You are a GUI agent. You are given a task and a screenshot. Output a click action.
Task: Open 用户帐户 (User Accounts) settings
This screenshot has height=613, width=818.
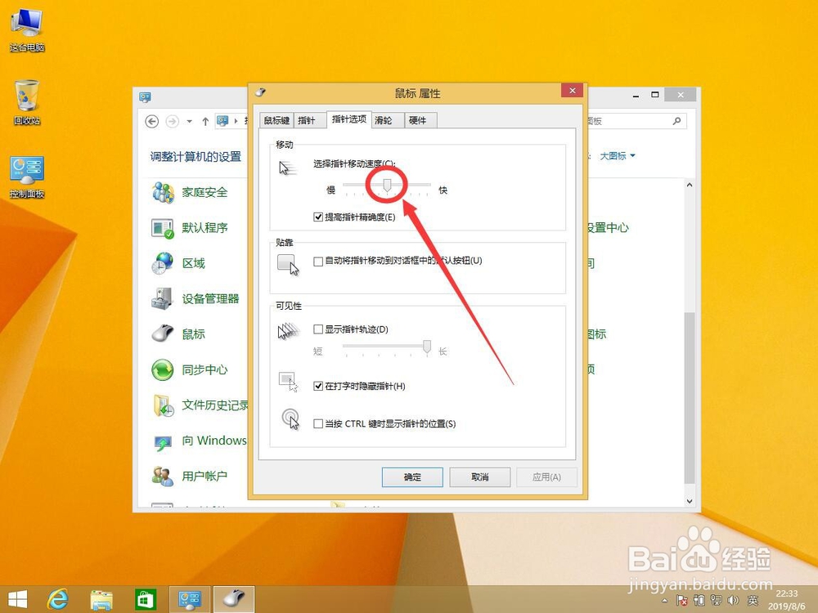click(204, 475)
